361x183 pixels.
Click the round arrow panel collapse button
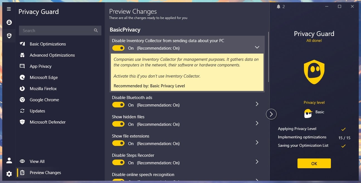click(x=271, y=114)
